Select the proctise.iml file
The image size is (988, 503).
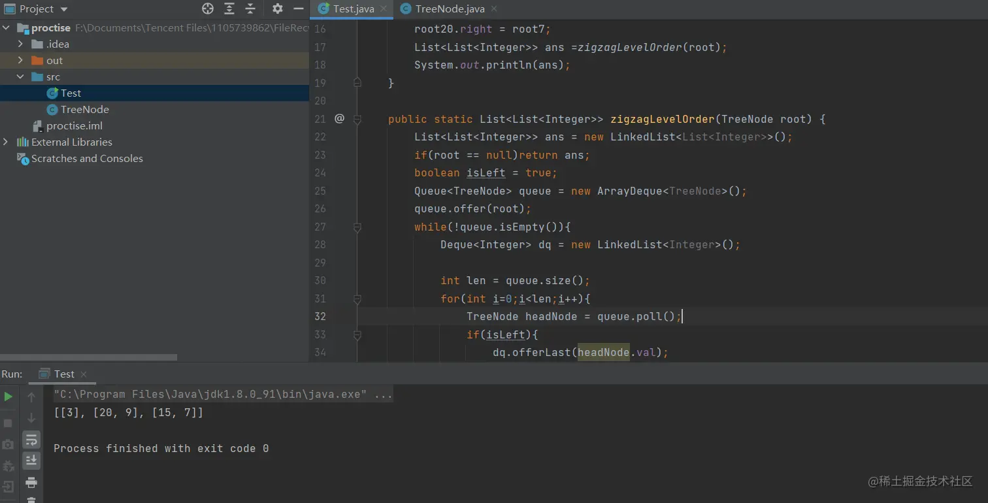74,126
